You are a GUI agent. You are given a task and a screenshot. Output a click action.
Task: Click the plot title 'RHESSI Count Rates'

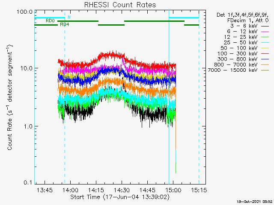point(120,5)
